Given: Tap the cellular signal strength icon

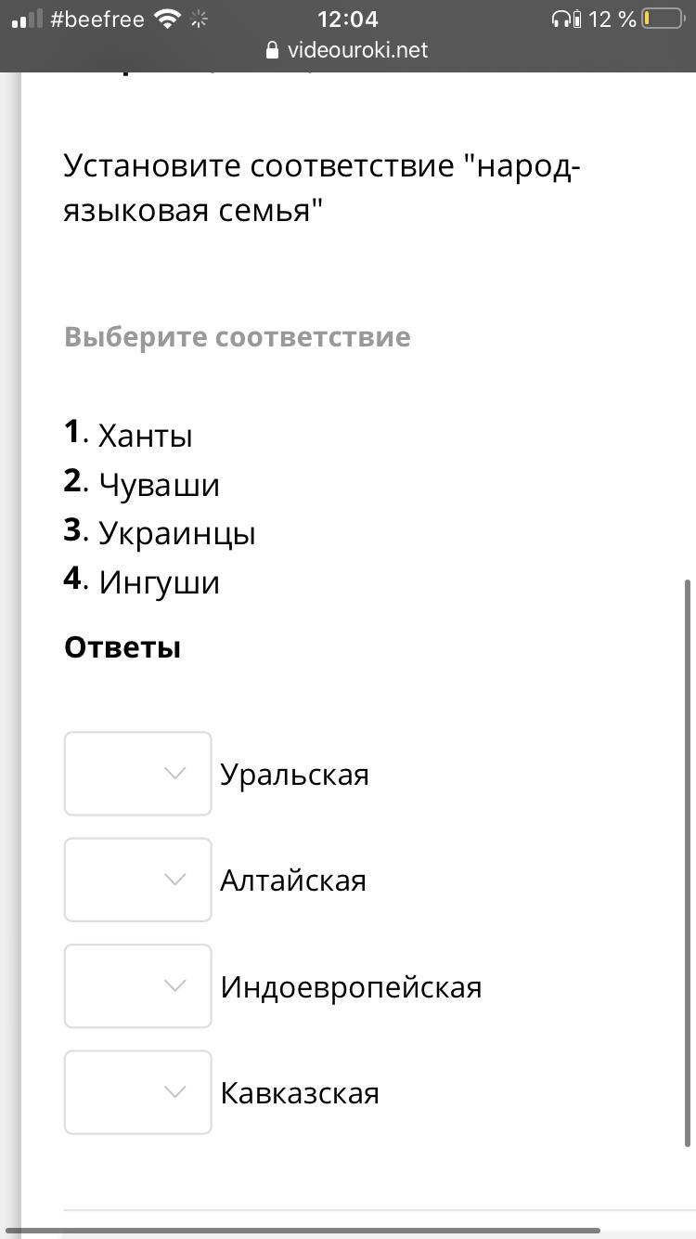Looking at the screenshot, I should click(x=27, y=20).
